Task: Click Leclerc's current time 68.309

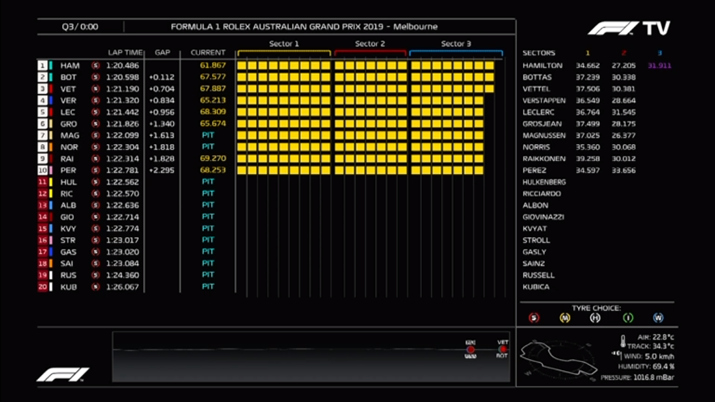Action: [213, 112]
